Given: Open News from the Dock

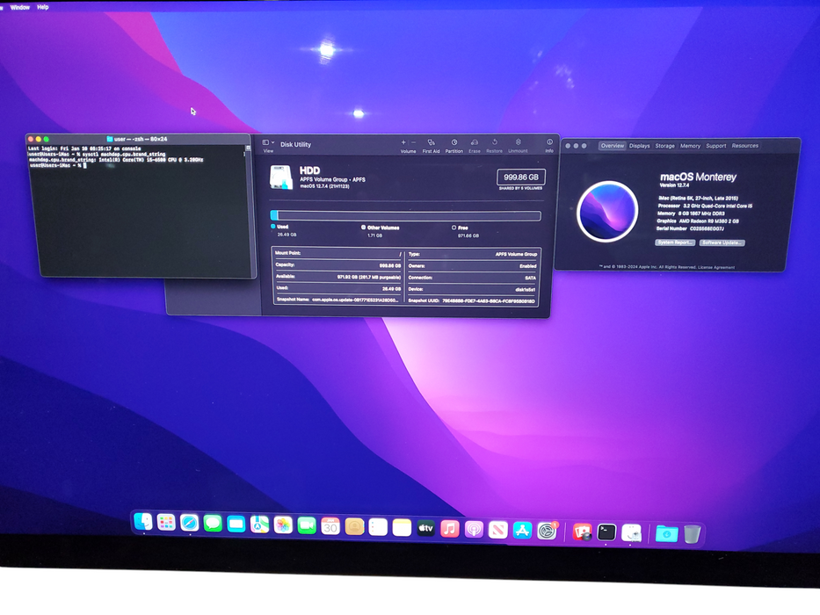Looking at the screenshot, I should [497, 530].
